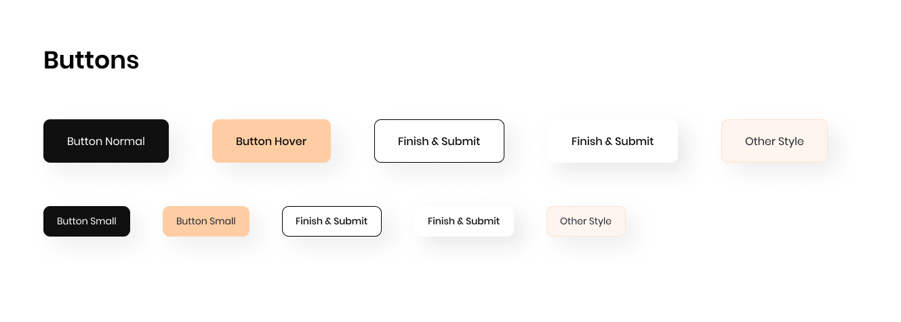
Task: Click the large Other Style button
Action: [x=774, y=141]
